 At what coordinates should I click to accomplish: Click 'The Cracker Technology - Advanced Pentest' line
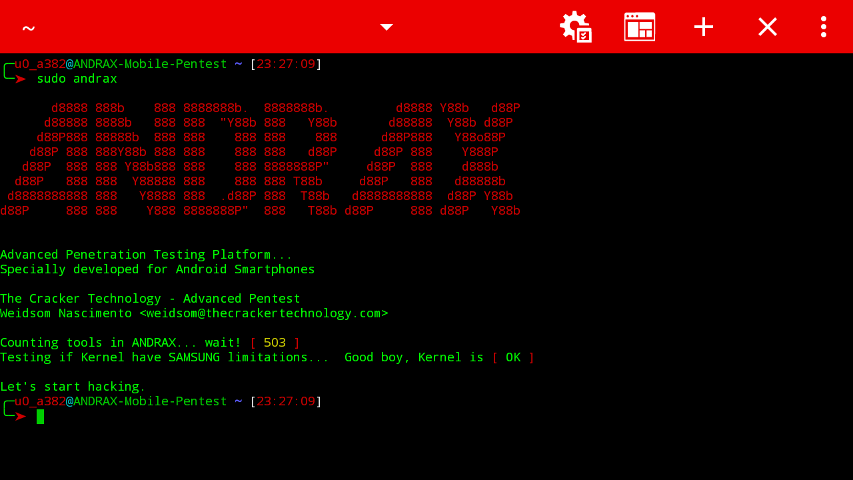[150, 299]
